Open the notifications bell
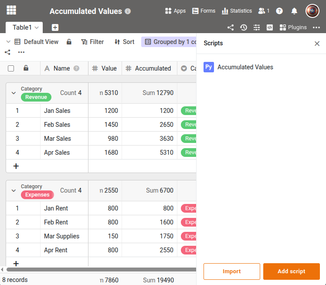 (x=294, y=11)
